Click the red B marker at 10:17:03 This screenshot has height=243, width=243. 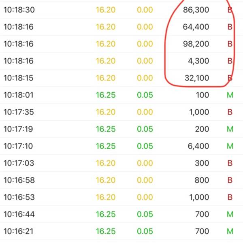[230, 163]
